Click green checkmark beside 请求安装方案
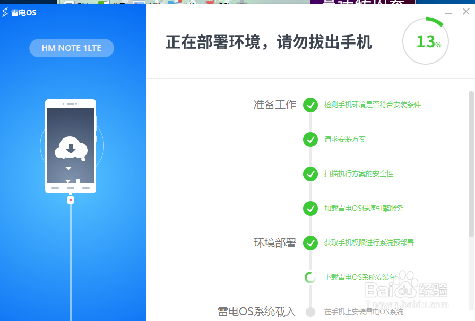The width and height of the screenshot is (475, 321). 310,140
